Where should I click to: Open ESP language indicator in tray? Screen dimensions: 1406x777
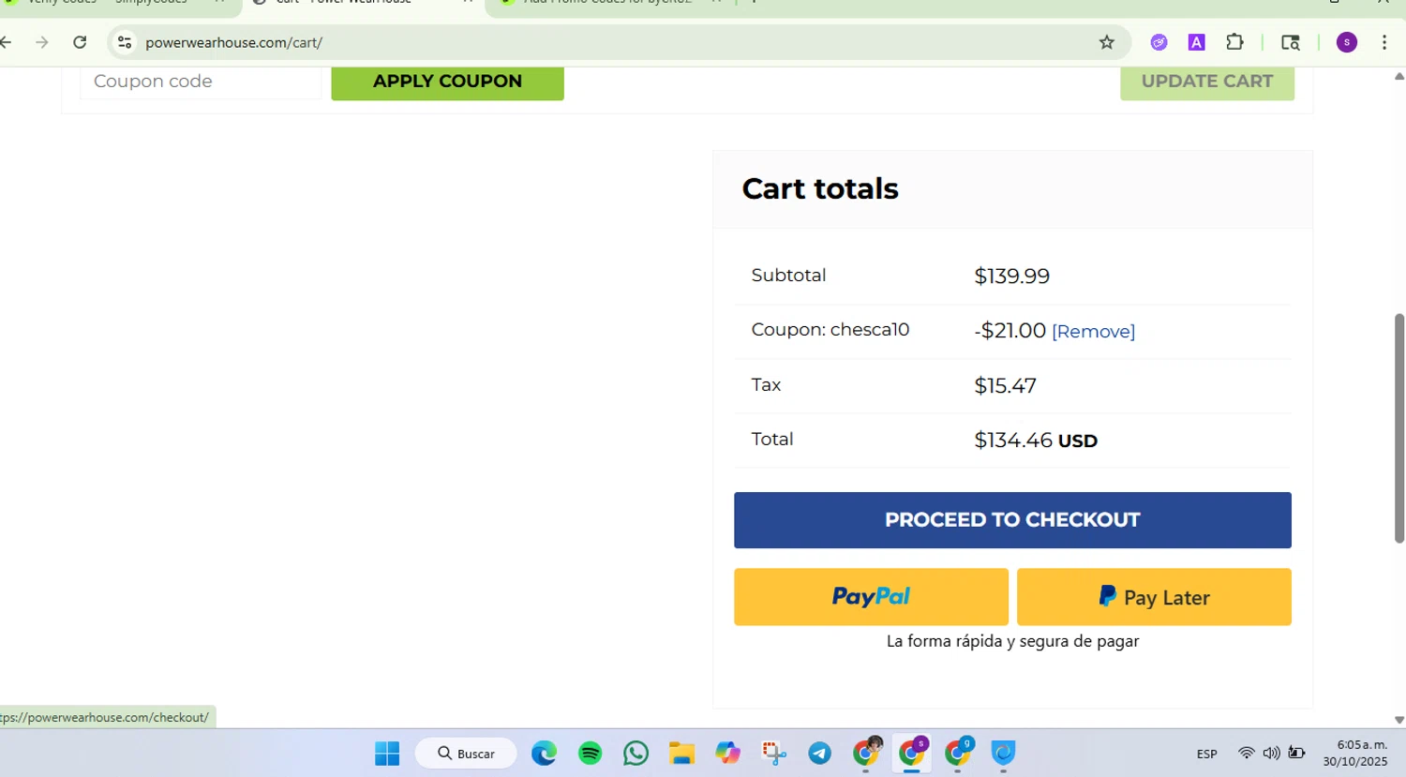coord(1206,754)
